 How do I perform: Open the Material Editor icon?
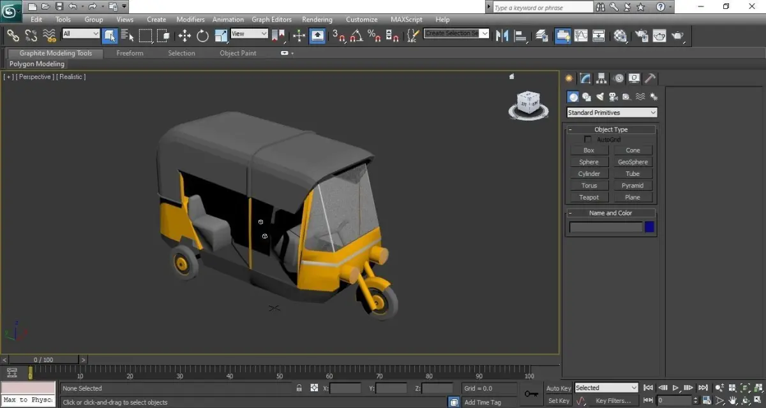(x=620, y=36)
